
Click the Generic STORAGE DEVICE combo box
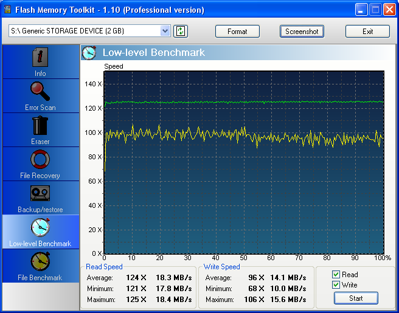84,31
